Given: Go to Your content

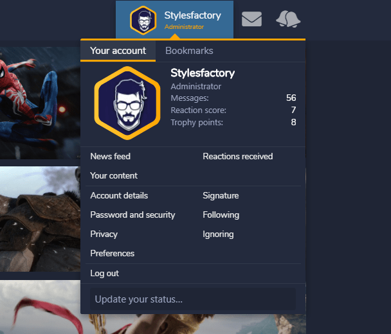Looking at the screenshot, I should [114, 175].
